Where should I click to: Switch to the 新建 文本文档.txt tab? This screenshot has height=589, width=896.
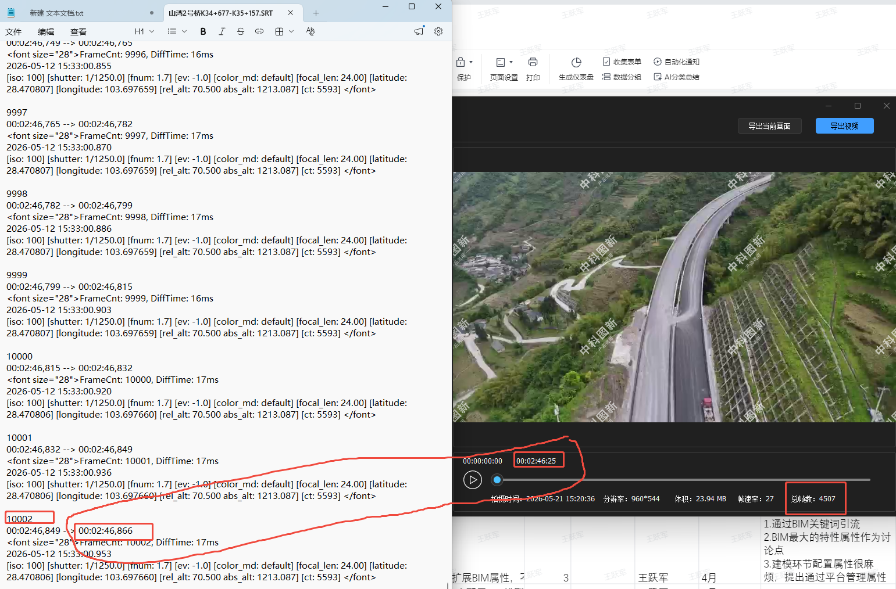pos(57,13)
